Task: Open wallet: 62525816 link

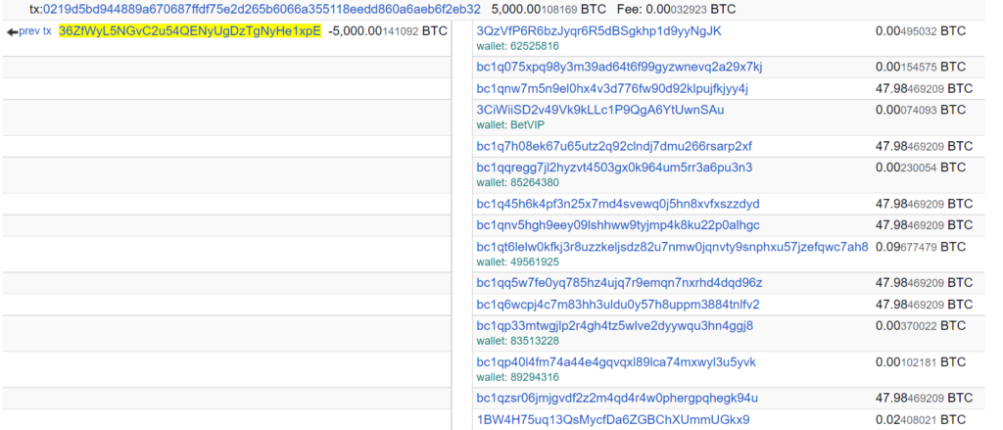Action: click(x=518, y=46)
